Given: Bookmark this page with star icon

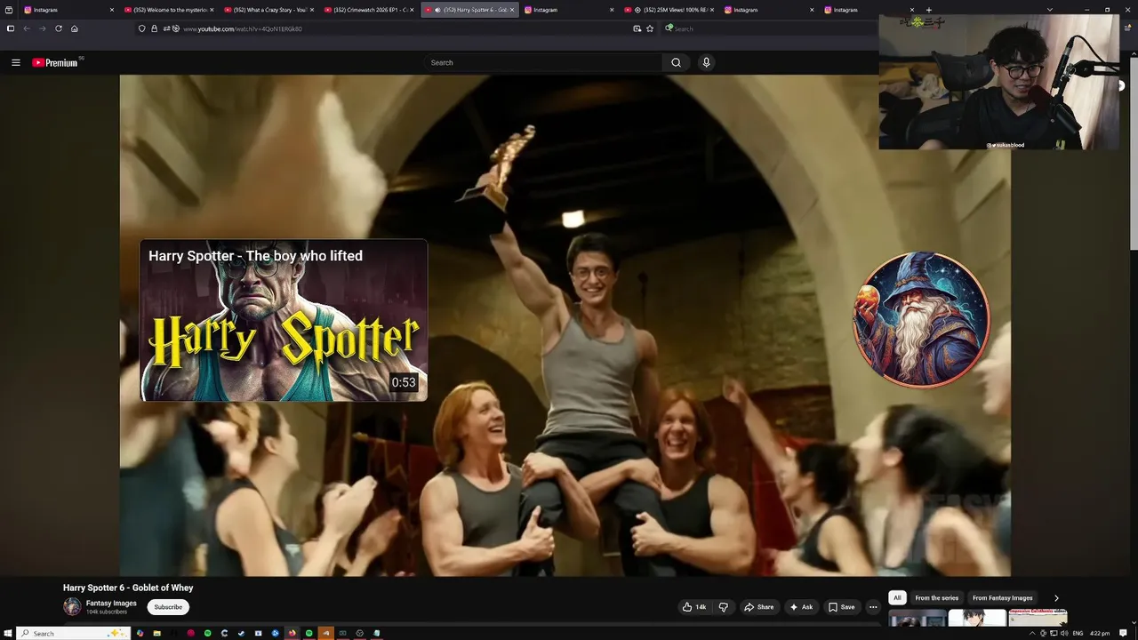Looking at the screenshot, I should [x=650, y=28].
